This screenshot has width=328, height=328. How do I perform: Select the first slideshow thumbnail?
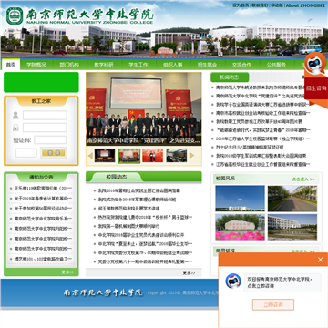[105, 155]
